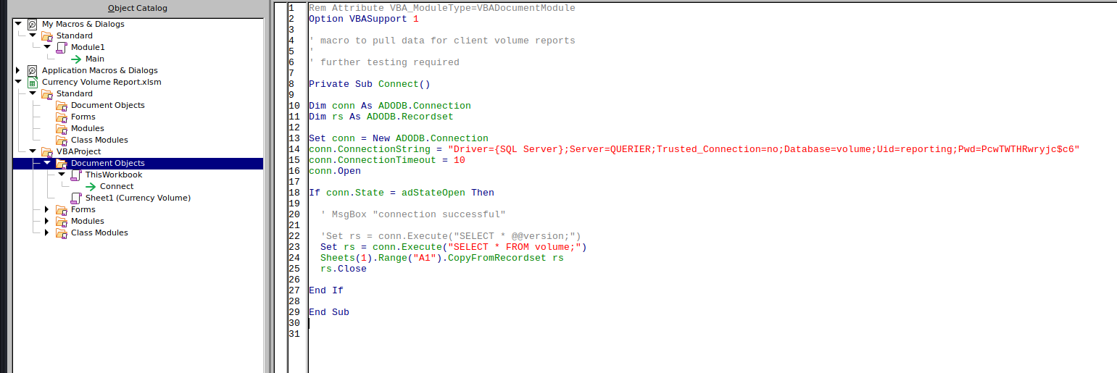Viewport: 1117px width, 373px height.
Task: Click the spreadsheet icon for Currency Volume Report.xlsm
Action: (x=32, y=82)
